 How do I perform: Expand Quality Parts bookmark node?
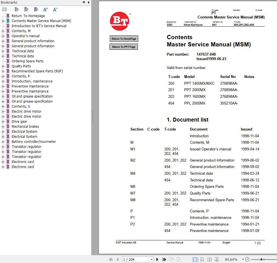pyautogui.click(x=3, y=66)
